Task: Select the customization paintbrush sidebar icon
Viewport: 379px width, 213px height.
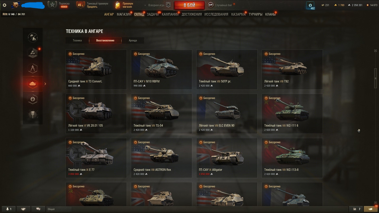Action: click(x=33, y=114)
